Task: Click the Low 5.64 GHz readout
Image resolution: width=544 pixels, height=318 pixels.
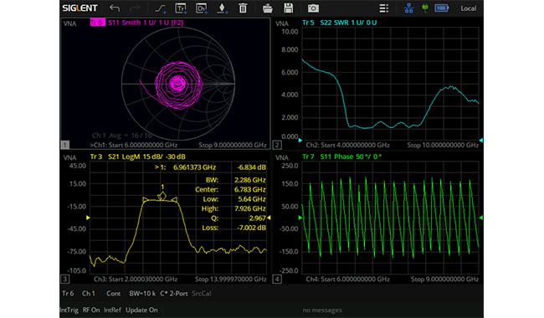Action: pos(234,199)
